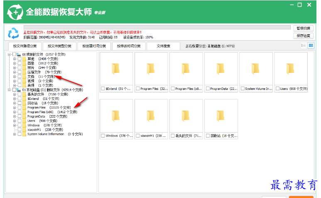The width and height of the screenshot is (321, 198).
Task: Click the 压缩文件 folder icon in tree
Action: tap(25, 72)
